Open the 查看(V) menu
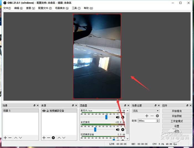 coord(30,8)
